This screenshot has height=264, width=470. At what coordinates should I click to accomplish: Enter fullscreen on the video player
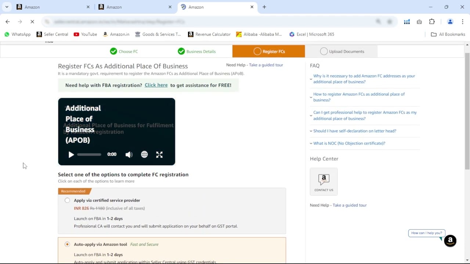[159, 155]
